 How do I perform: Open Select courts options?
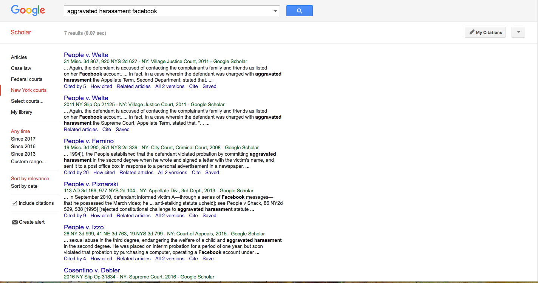pyautogui.click(x=27, y=101)
